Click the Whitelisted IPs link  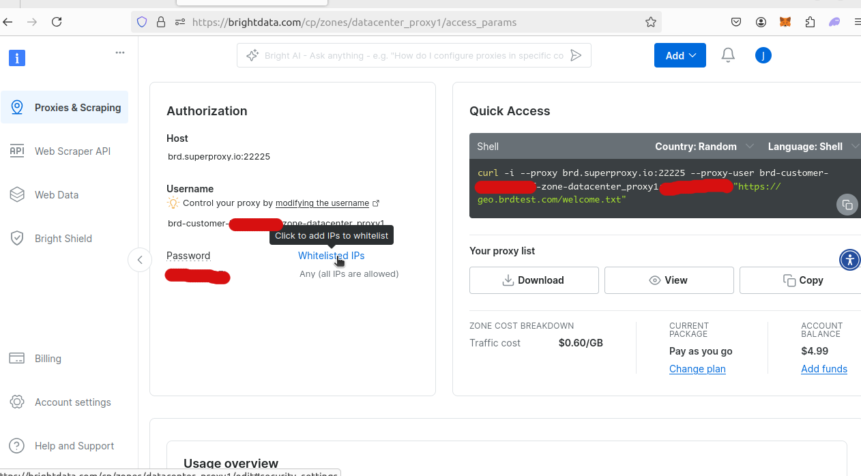[x=331, y=256]
